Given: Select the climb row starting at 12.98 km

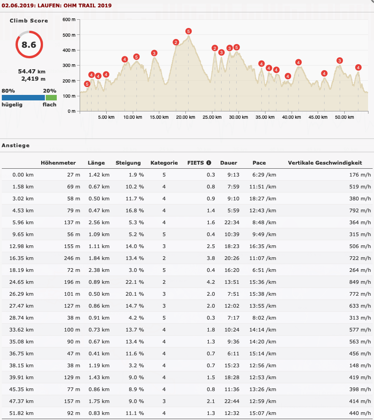Looking at the screenshot, I should coord(187,246).
